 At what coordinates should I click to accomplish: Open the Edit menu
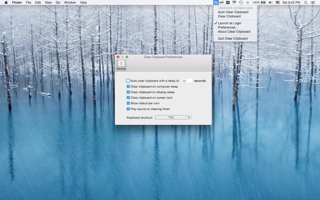click(x=38, y=2)
